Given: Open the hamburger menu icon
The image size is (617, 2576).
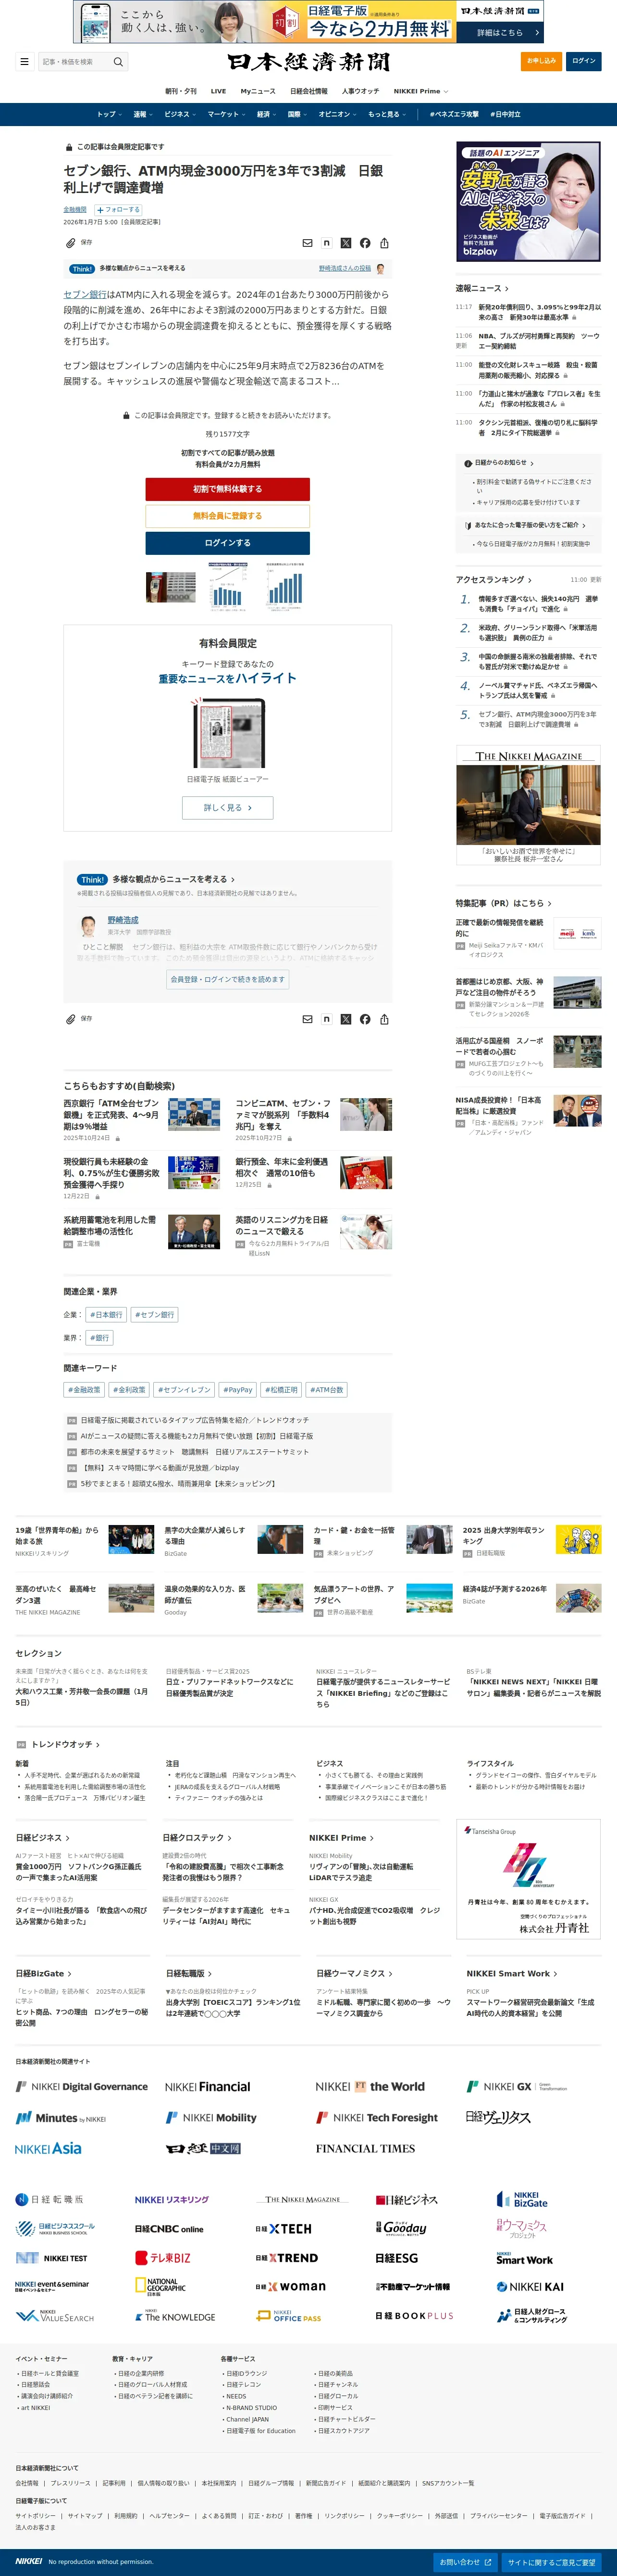Looking at the screenshot, I should coord(24,61).
